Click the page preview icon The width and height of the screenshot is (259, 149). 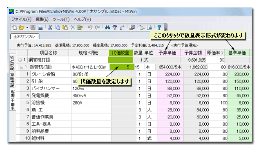pyautogui.click(x=150, y=27)
